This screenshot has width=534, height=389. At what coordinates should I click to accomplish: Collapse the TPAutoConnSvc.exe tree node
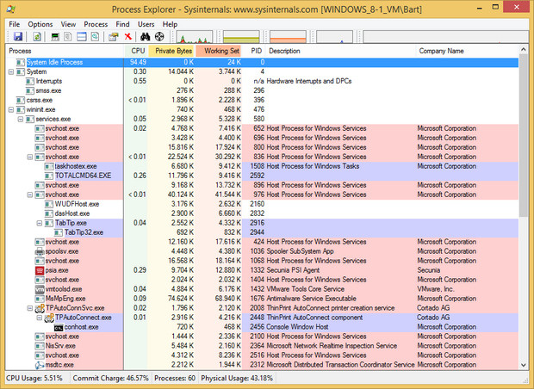(30, 308)
